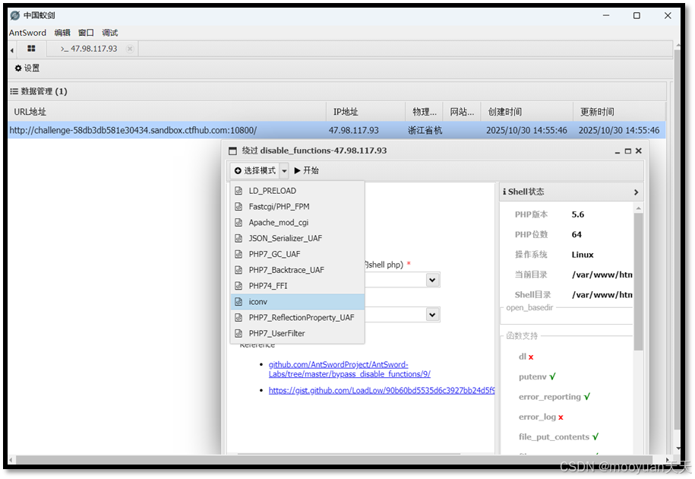The width and height of the screenshot is (695, 479).
Task: Choose LD_PRELOAD mode
Action: click(x=298, y=191)
